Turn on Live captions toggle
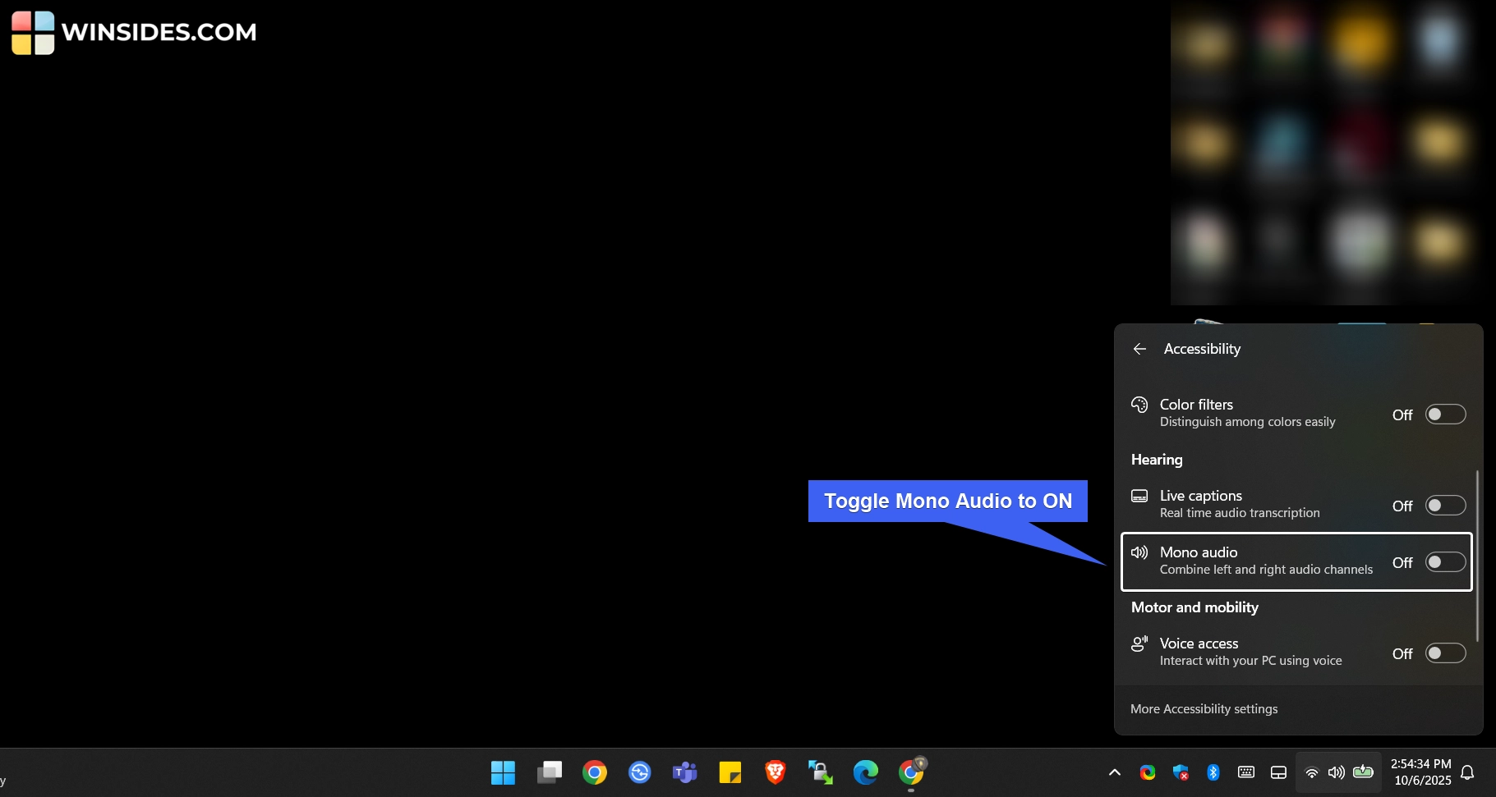 click(x=1445, y=506)
